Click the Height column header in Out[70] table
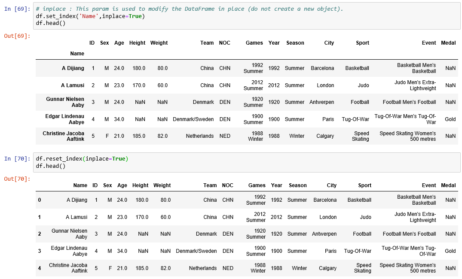Image resolution: width=462 pixels, height=279 pixels. click(x=140, y=185)
